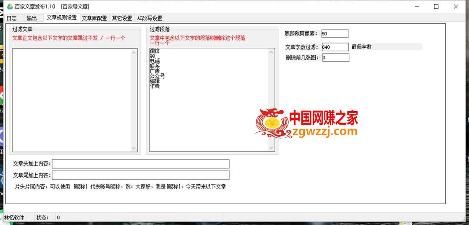Open the AI改写设置 tab
This screenshot has width=469, height=225.
click(x=149, y=18)
